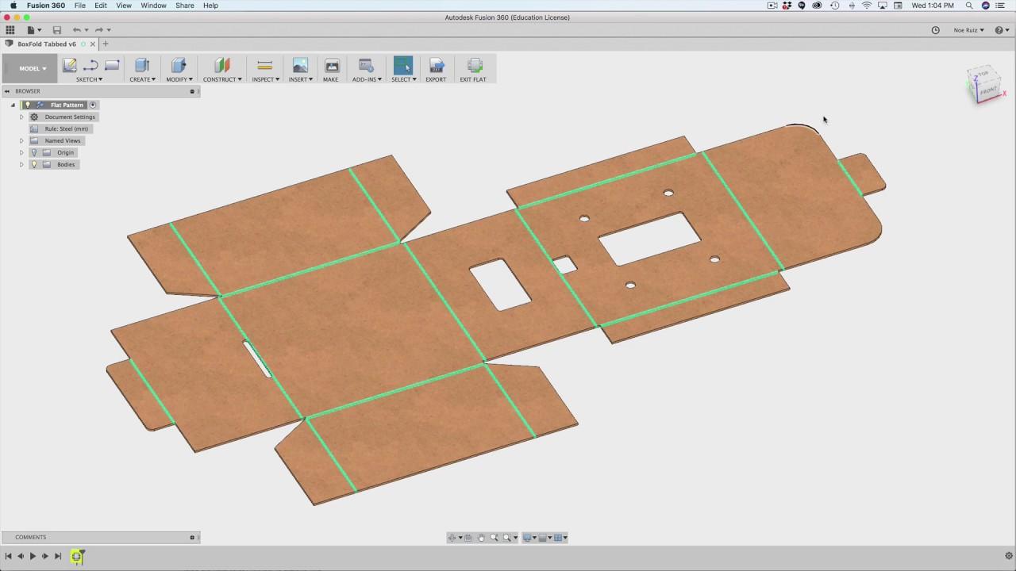Open the CREATE dropdown menu
1016x571 pixels.
tap(142, 79)
